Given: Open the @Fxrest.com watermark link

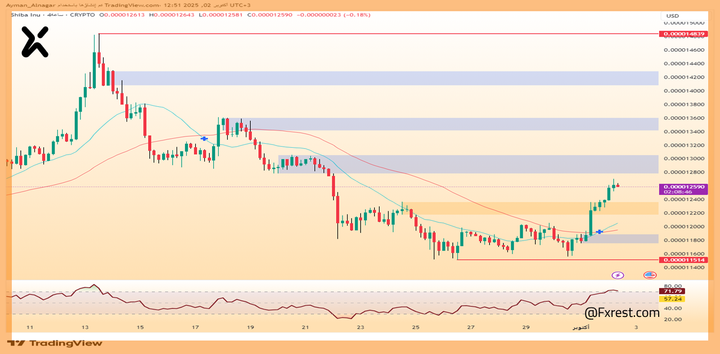Looking at the screenshot, I should pos(622,312).
